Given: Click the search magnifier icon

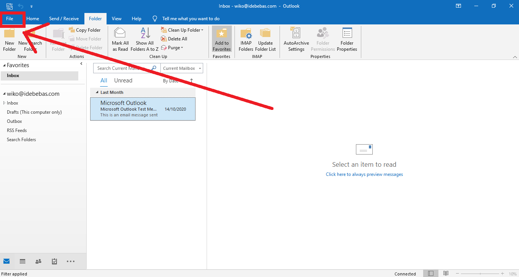Looking at the screenshot, I should tap(154, 68).
